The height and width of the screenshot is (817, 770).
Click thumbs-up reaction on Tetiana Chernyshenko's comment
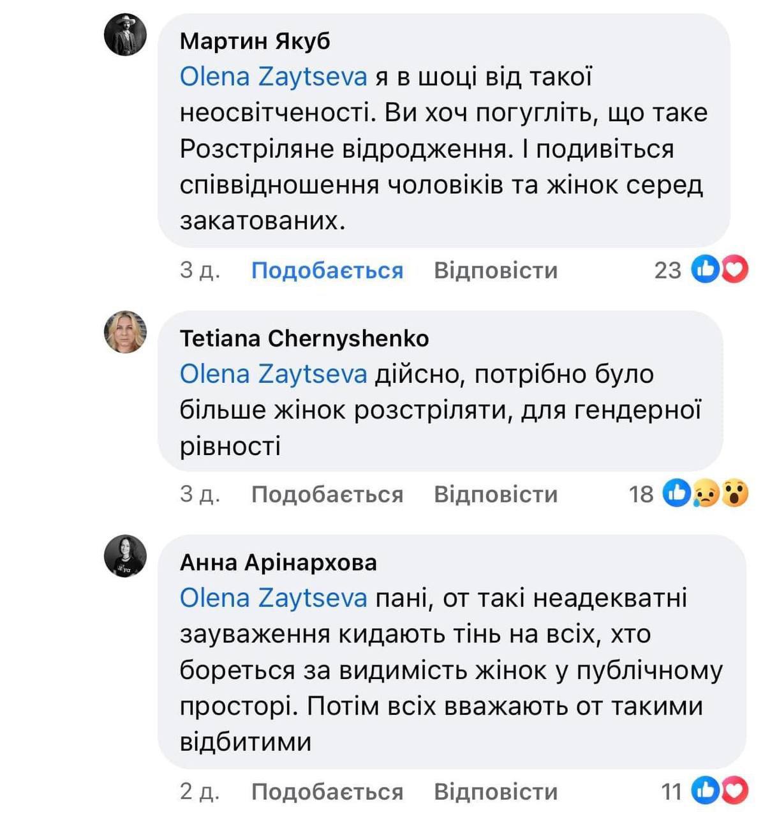pos(676,493)
